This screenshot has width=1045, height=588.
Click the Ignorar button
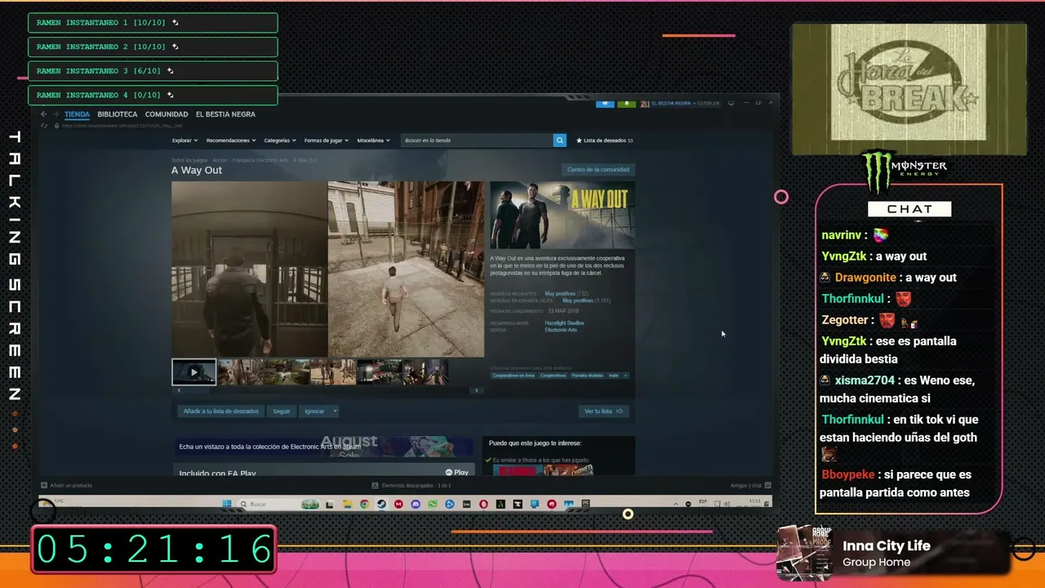click(x=314, y=412)
